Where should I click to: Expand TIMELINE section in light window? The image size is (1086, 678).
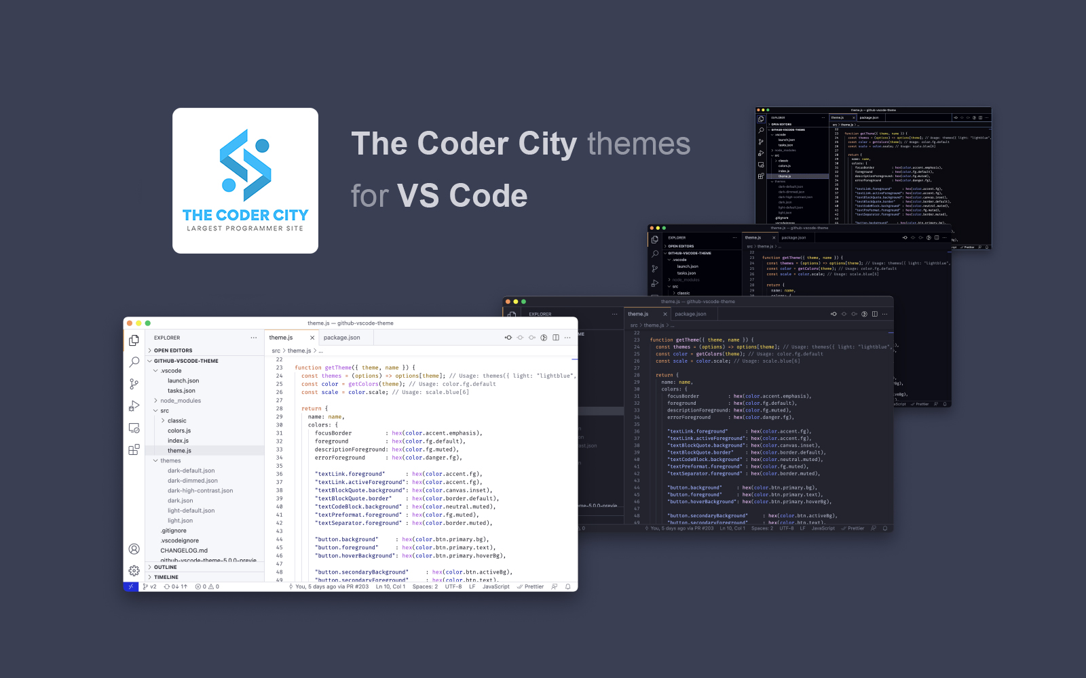coord(205,578)
